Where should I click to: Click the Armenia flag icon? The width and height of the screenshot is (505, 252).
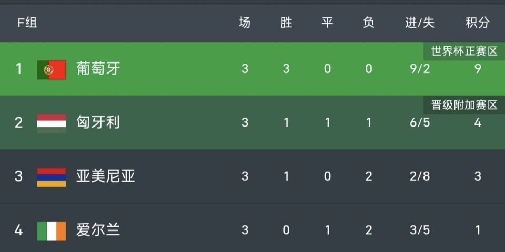52,177
